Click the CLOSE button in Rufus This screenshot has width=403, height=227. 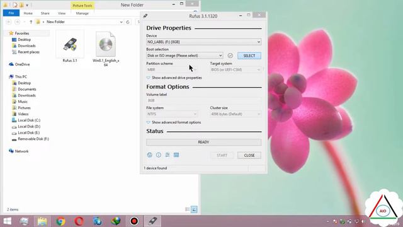249,155
